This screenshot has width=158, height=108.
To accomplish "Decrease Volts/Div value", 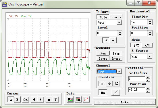I will point(148,80).
